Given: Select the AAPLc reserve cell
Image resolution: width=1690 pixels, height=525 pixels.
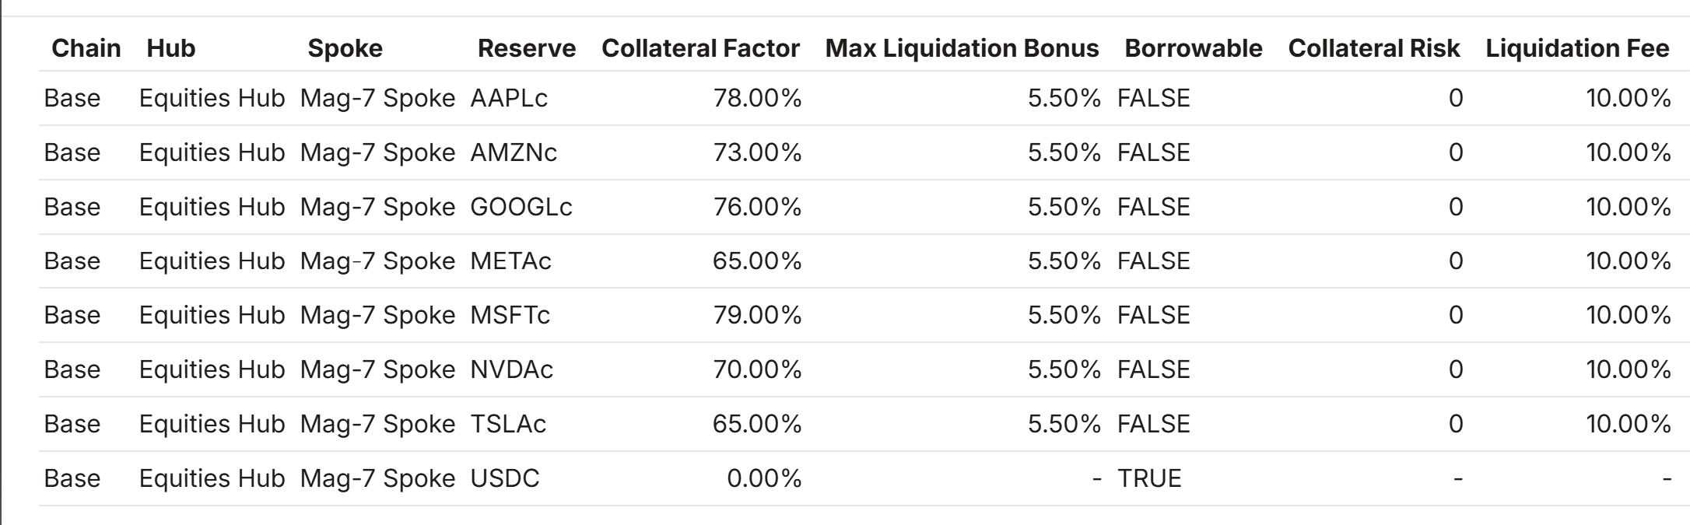Looking at the screenshot, I should 509,98.
